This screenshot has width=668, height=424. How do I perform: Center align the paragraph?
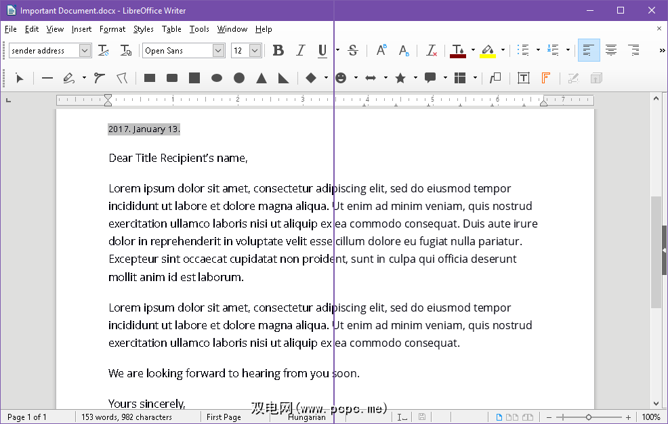611,51
